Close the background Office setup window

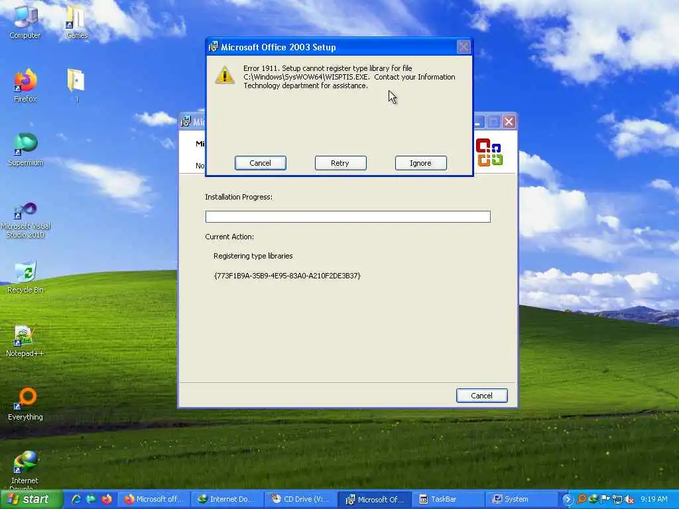pyautogui.click(x=509, y=122)
